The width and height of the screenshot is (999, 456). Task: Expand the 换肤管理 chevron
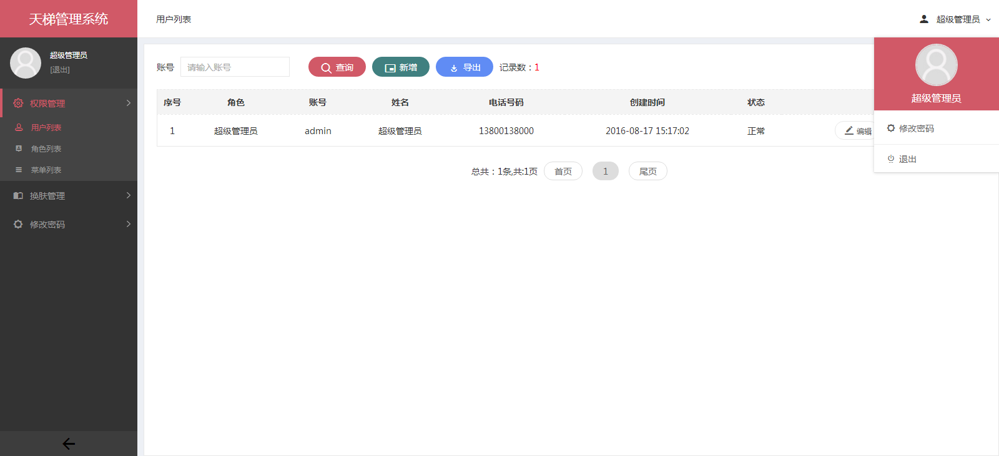[129, 195]
